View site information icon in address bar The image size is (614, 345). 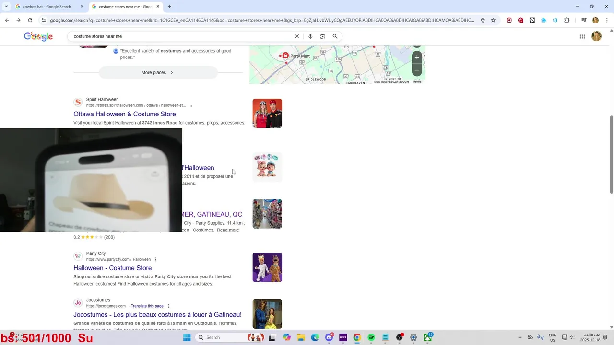(44, 20)
